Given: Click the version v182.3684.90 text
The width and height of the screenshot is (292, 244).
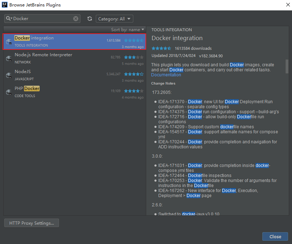Looking at the screenshot, I should click(x=211, y=56).
